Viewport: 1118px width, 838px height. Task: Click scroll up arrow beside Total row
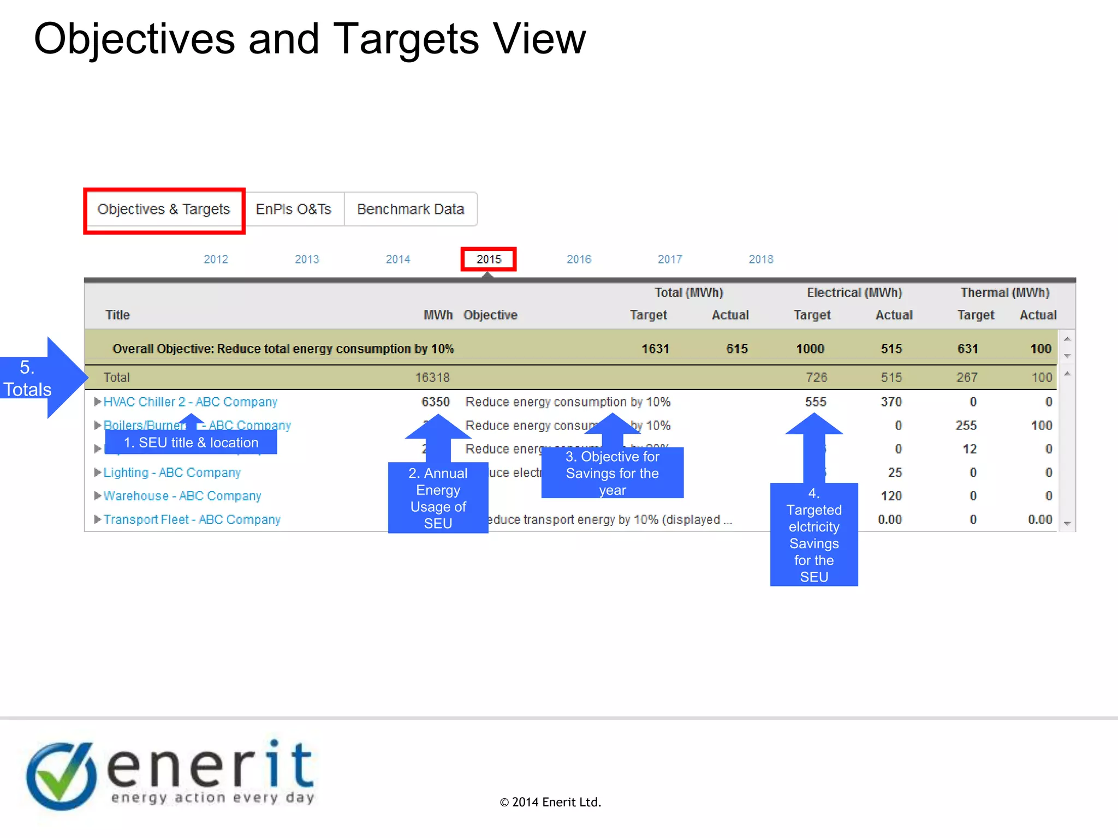click(x=1067, y=374)
